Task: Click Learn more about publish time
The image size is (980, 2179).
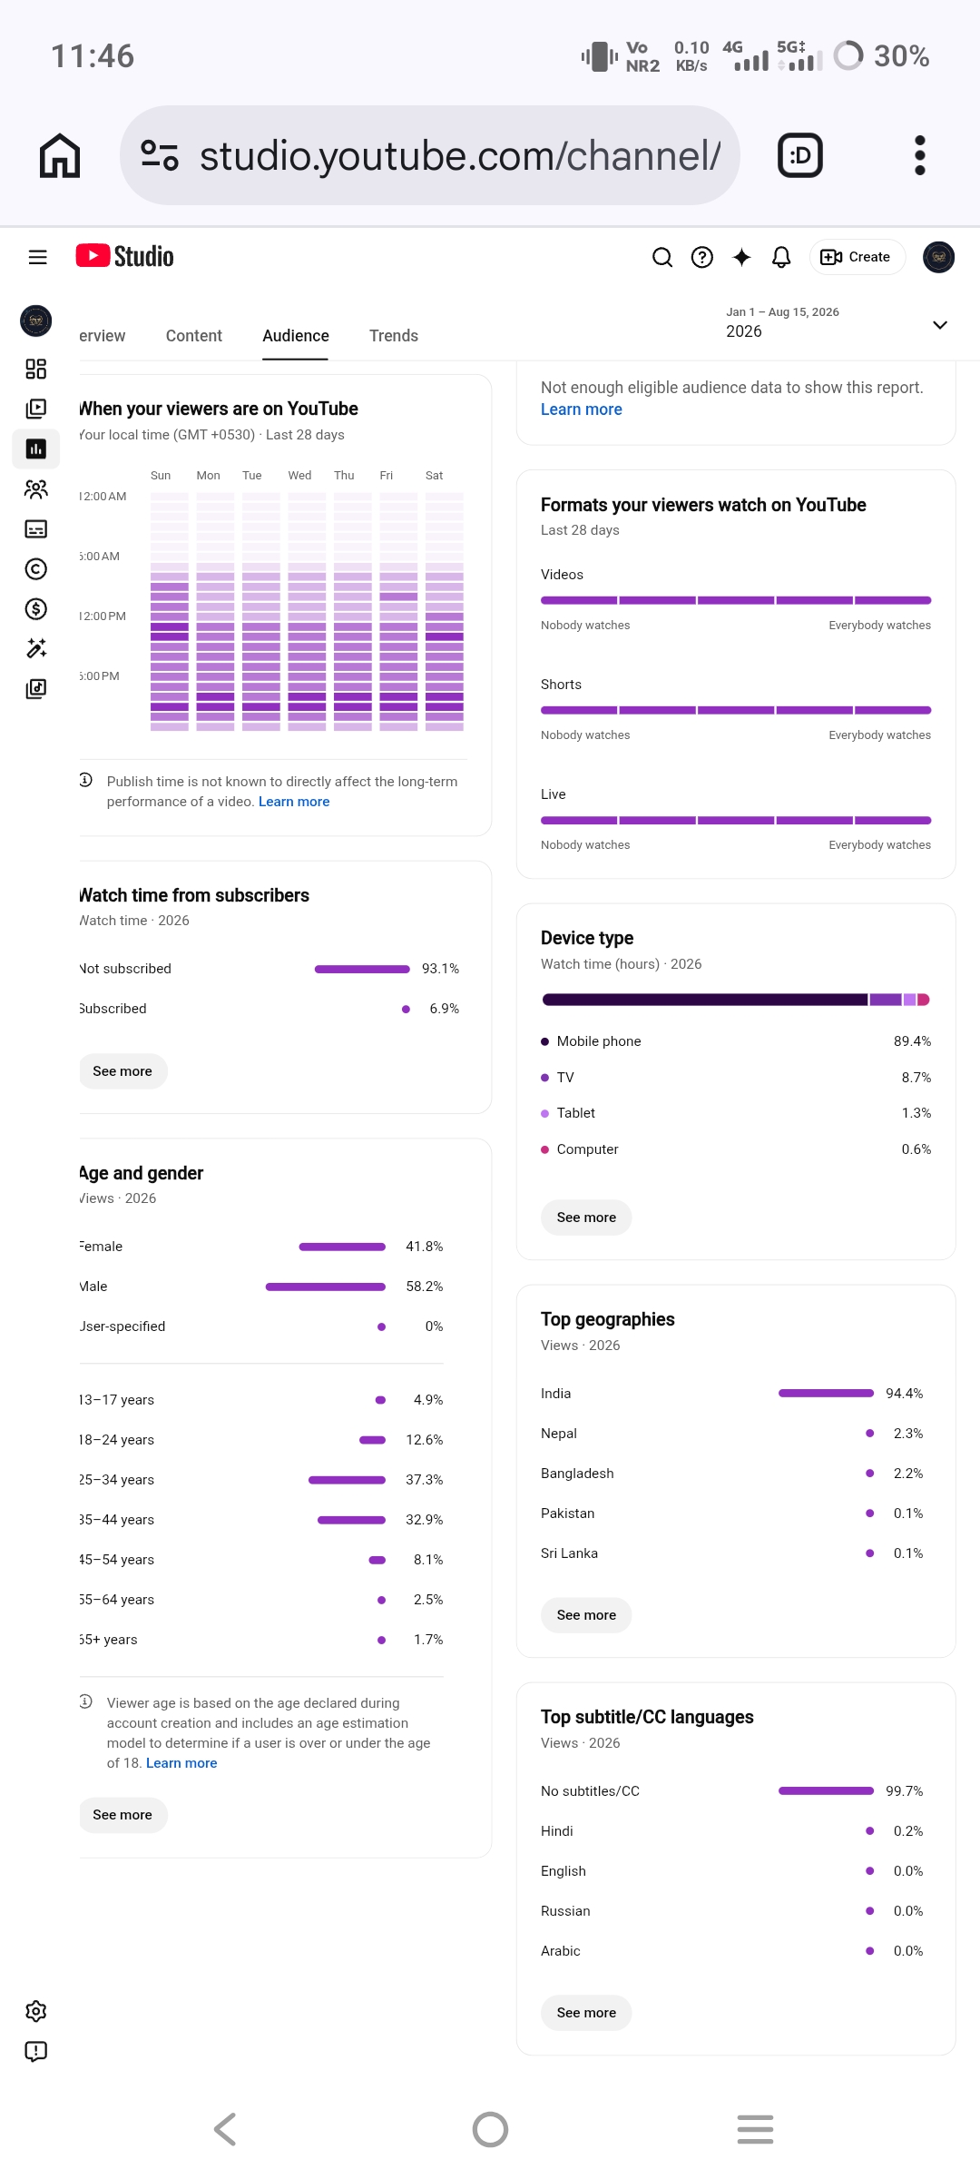Action: pyautogui.click(x=294, y=802)
